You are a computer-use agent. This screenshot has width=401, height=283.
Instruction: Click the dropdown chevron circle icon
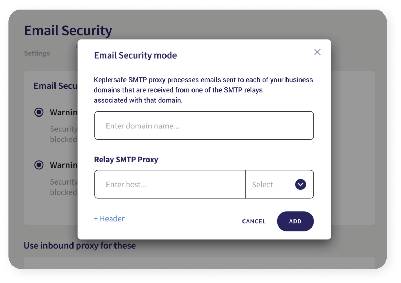(x=300, y=184)
